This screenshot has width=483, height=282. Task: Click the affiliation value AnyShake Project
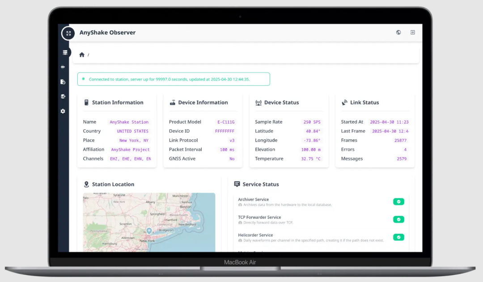(x=130, y=150)
